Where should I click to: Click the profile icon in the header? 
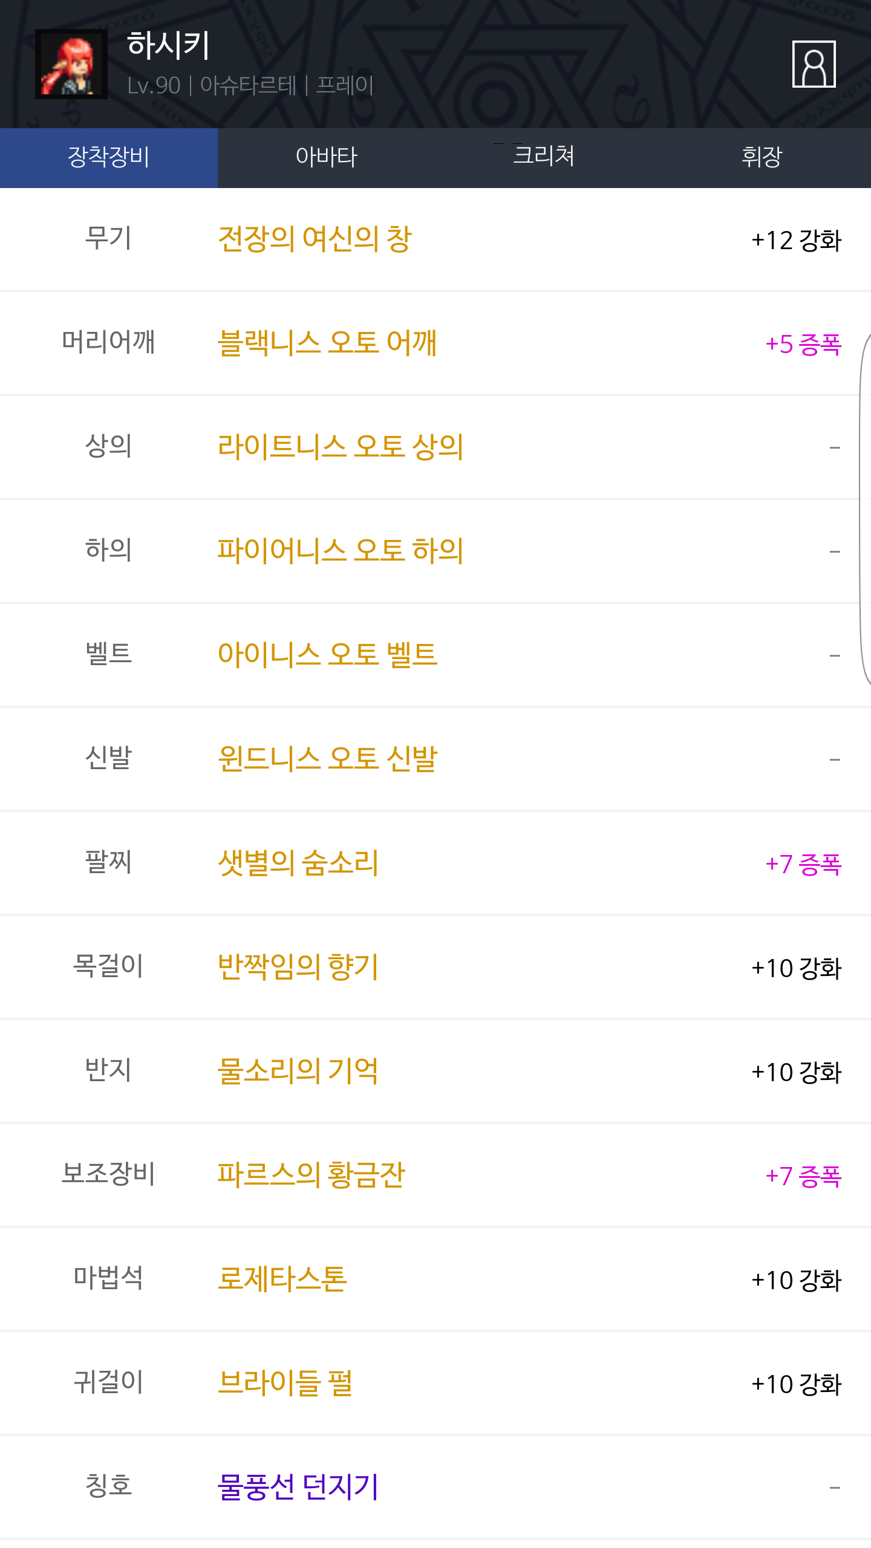(814, 64)
